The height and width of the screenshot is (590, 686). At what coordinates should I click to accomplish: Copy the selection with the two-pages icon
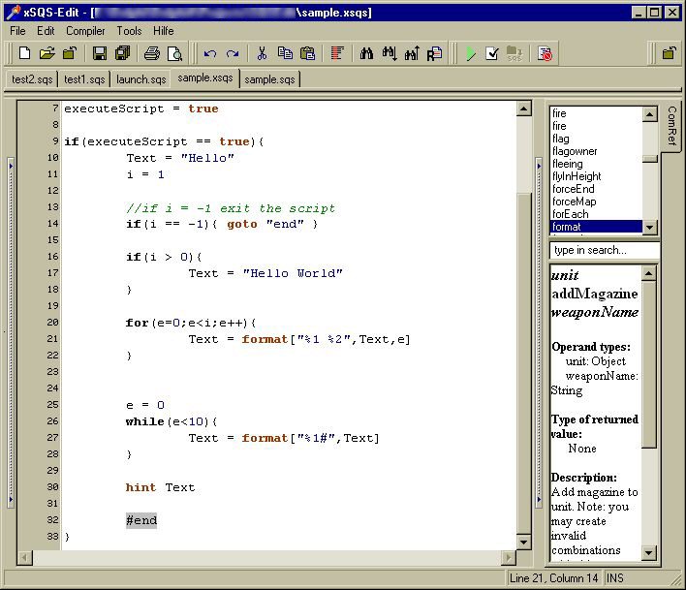(285, 54)
